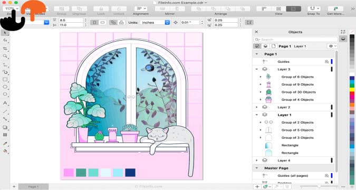This screenshot has height=190, width=356.
Task: Select Group of 4 Objects row
Action: (x=293, y=100)
